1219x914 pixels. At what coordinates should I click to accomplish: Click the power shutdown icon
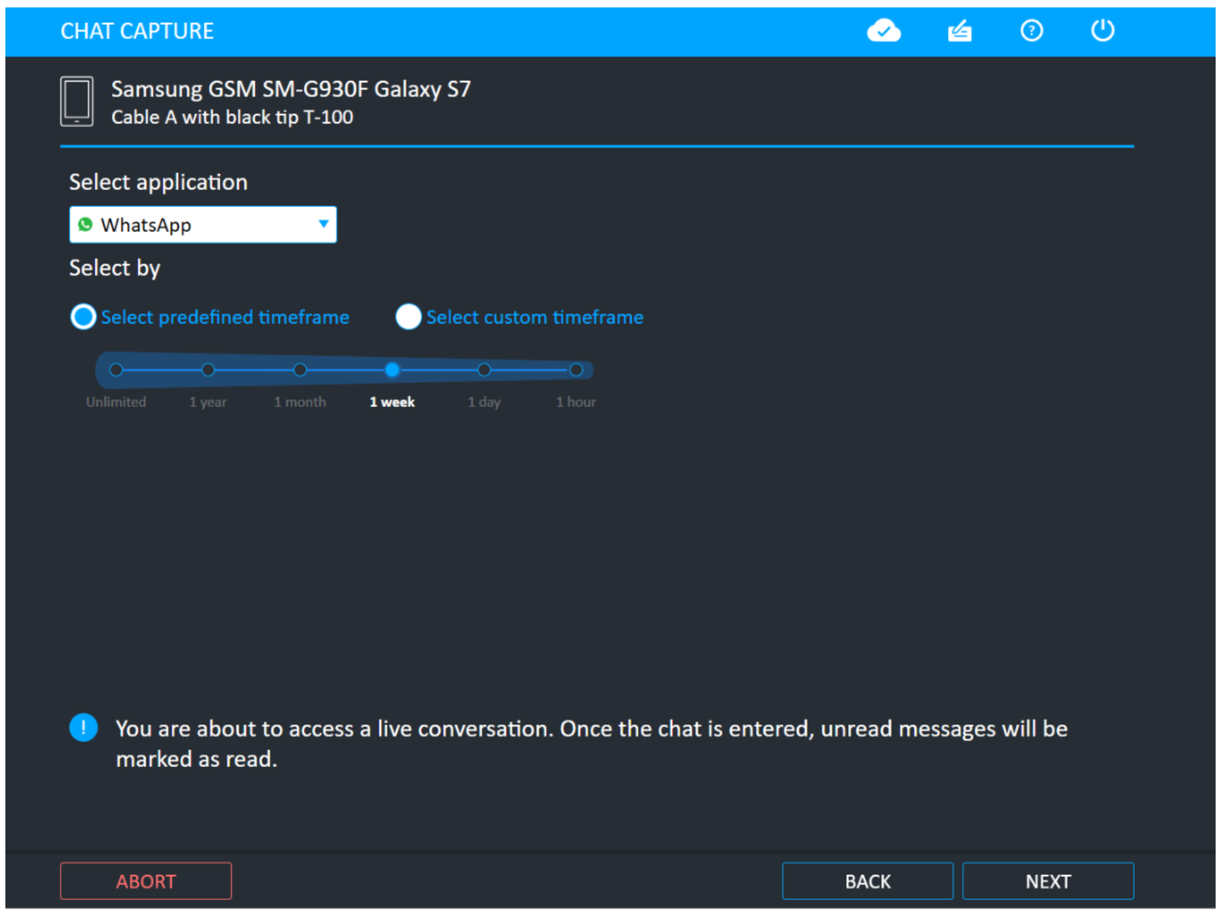pos(1102,30)
